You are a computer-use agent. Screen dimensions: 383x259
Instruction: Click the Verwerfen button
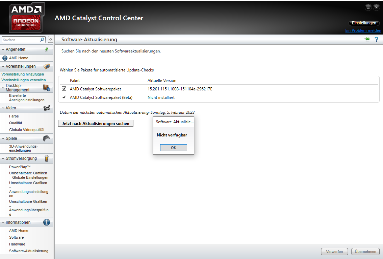click(x=334, y=252)
